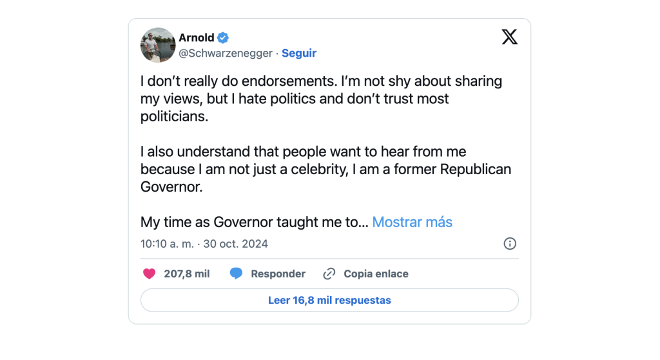This screenshot has height=360, width=660.
Task: Click the Copia enlace label
Action: click(x=376, y=274)
